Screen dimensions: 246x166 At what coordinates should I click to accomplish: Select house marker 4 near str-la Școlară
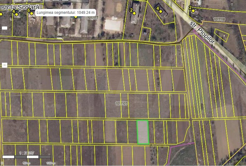coord(16,14)
